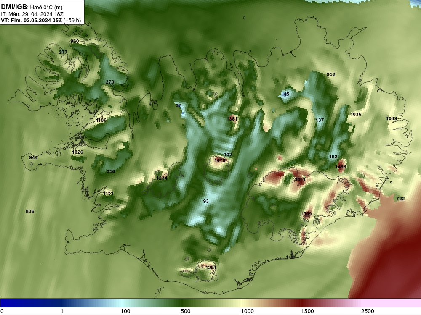Click the map value 952

tap(331, 74)
